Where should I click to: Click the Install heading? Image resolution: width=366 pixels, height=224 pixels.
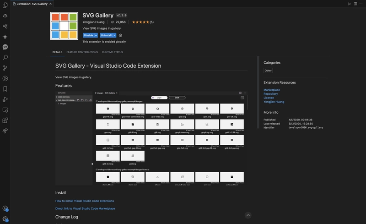pos(61,193)
